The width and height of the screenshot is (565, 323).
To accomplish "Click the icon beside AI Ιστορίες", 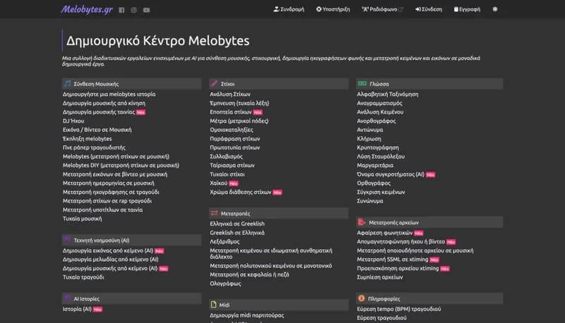I will [x=67, y=298].
